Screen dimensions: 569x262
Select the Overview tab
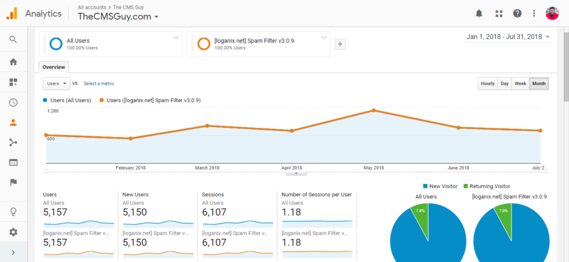(x=54, y=67)
